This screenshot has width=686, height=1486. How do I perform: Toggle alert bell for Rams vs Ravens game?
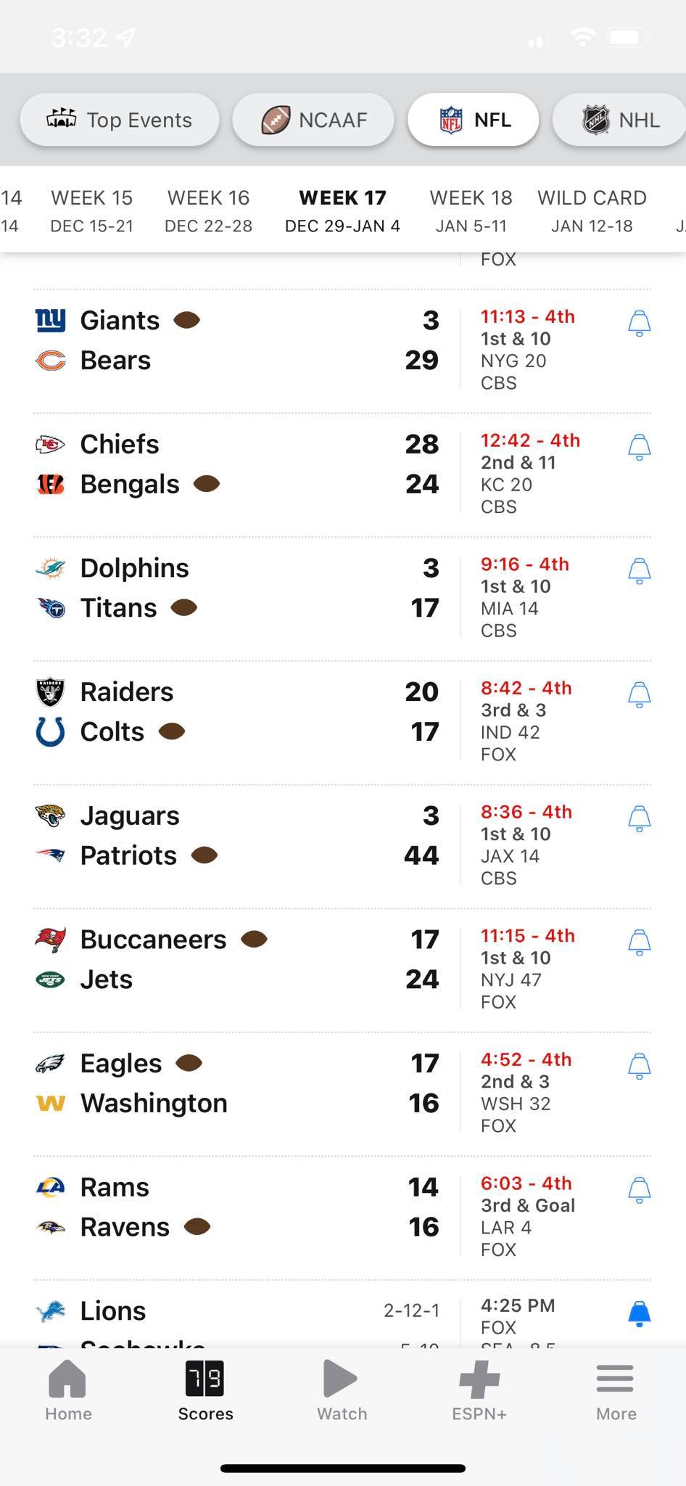pyautogui.click(x=639, y=1190)
